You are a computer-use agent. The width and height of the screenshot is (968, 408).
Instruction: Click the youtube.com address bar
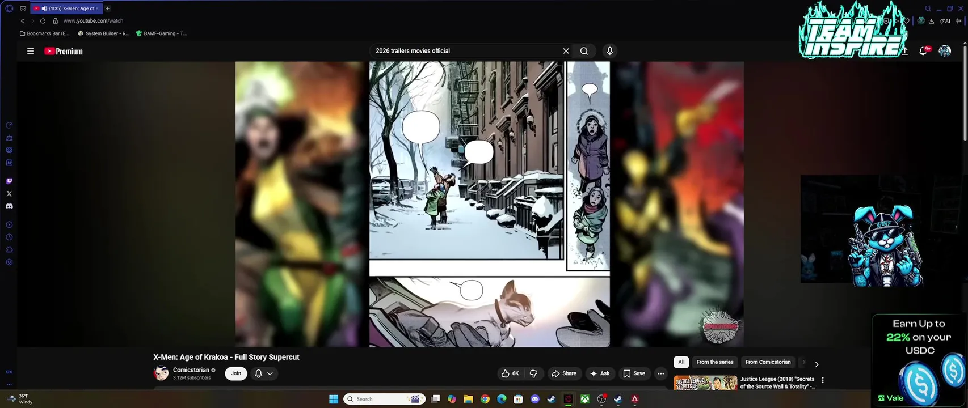[x=93, y=21]
